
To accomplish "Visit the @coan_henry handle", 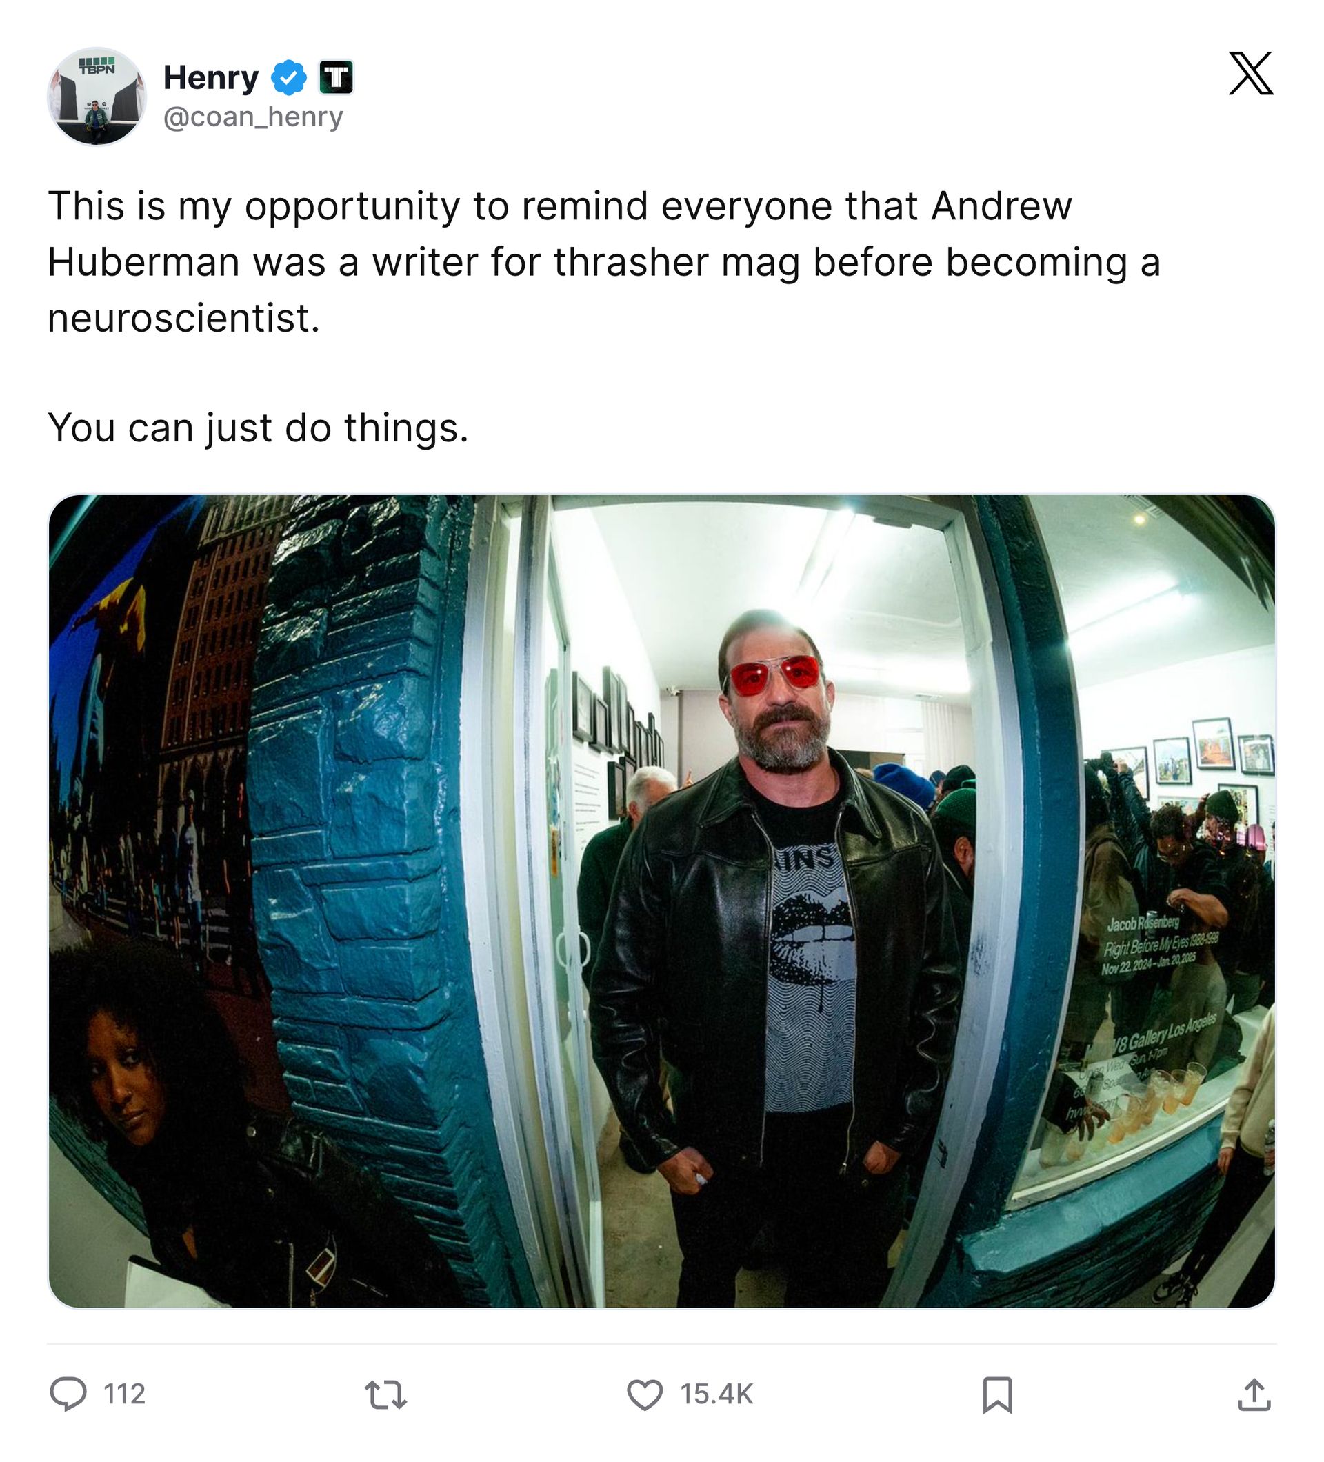I will (x=253, y=117).
